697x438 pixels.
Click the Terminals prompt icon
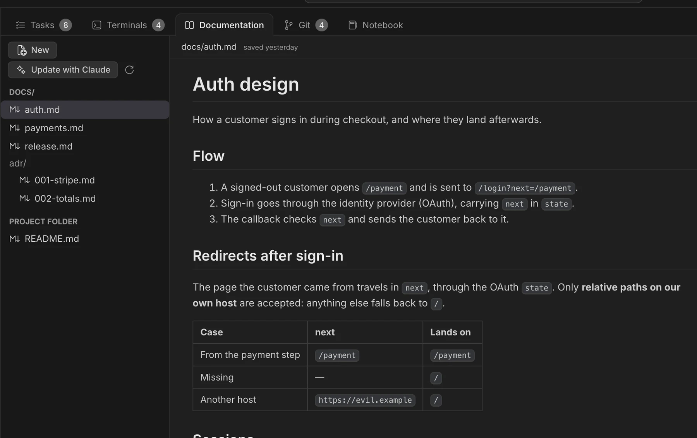(97, 25)
